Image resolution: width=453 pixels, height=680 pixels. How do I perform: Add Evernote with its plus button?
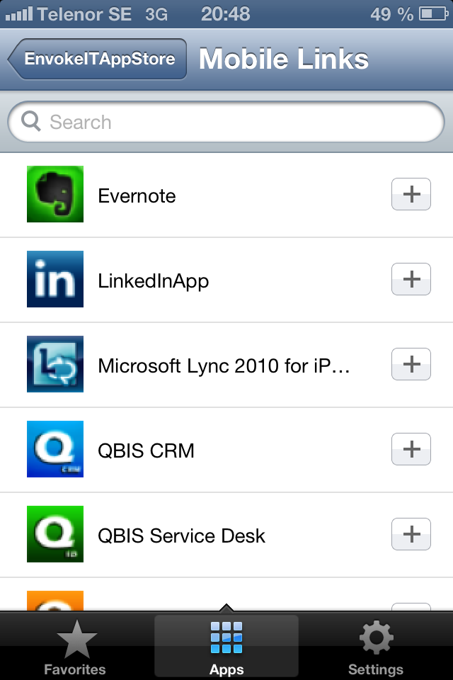click(411, 194)
